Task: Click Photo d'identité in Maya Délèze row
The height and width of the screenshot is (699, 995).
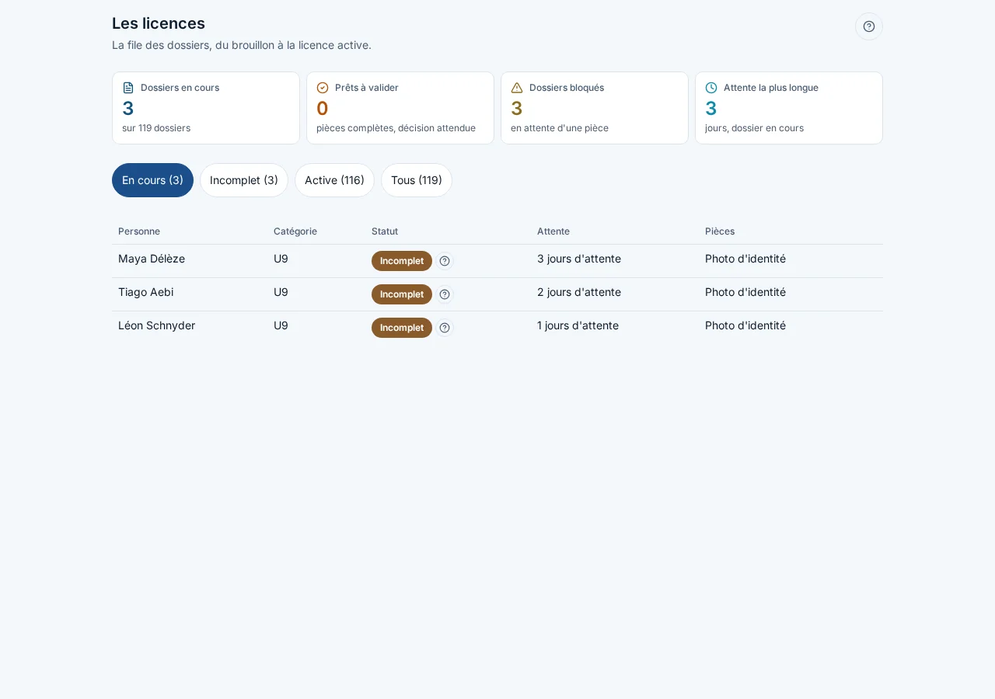Action: pos(745,259)
